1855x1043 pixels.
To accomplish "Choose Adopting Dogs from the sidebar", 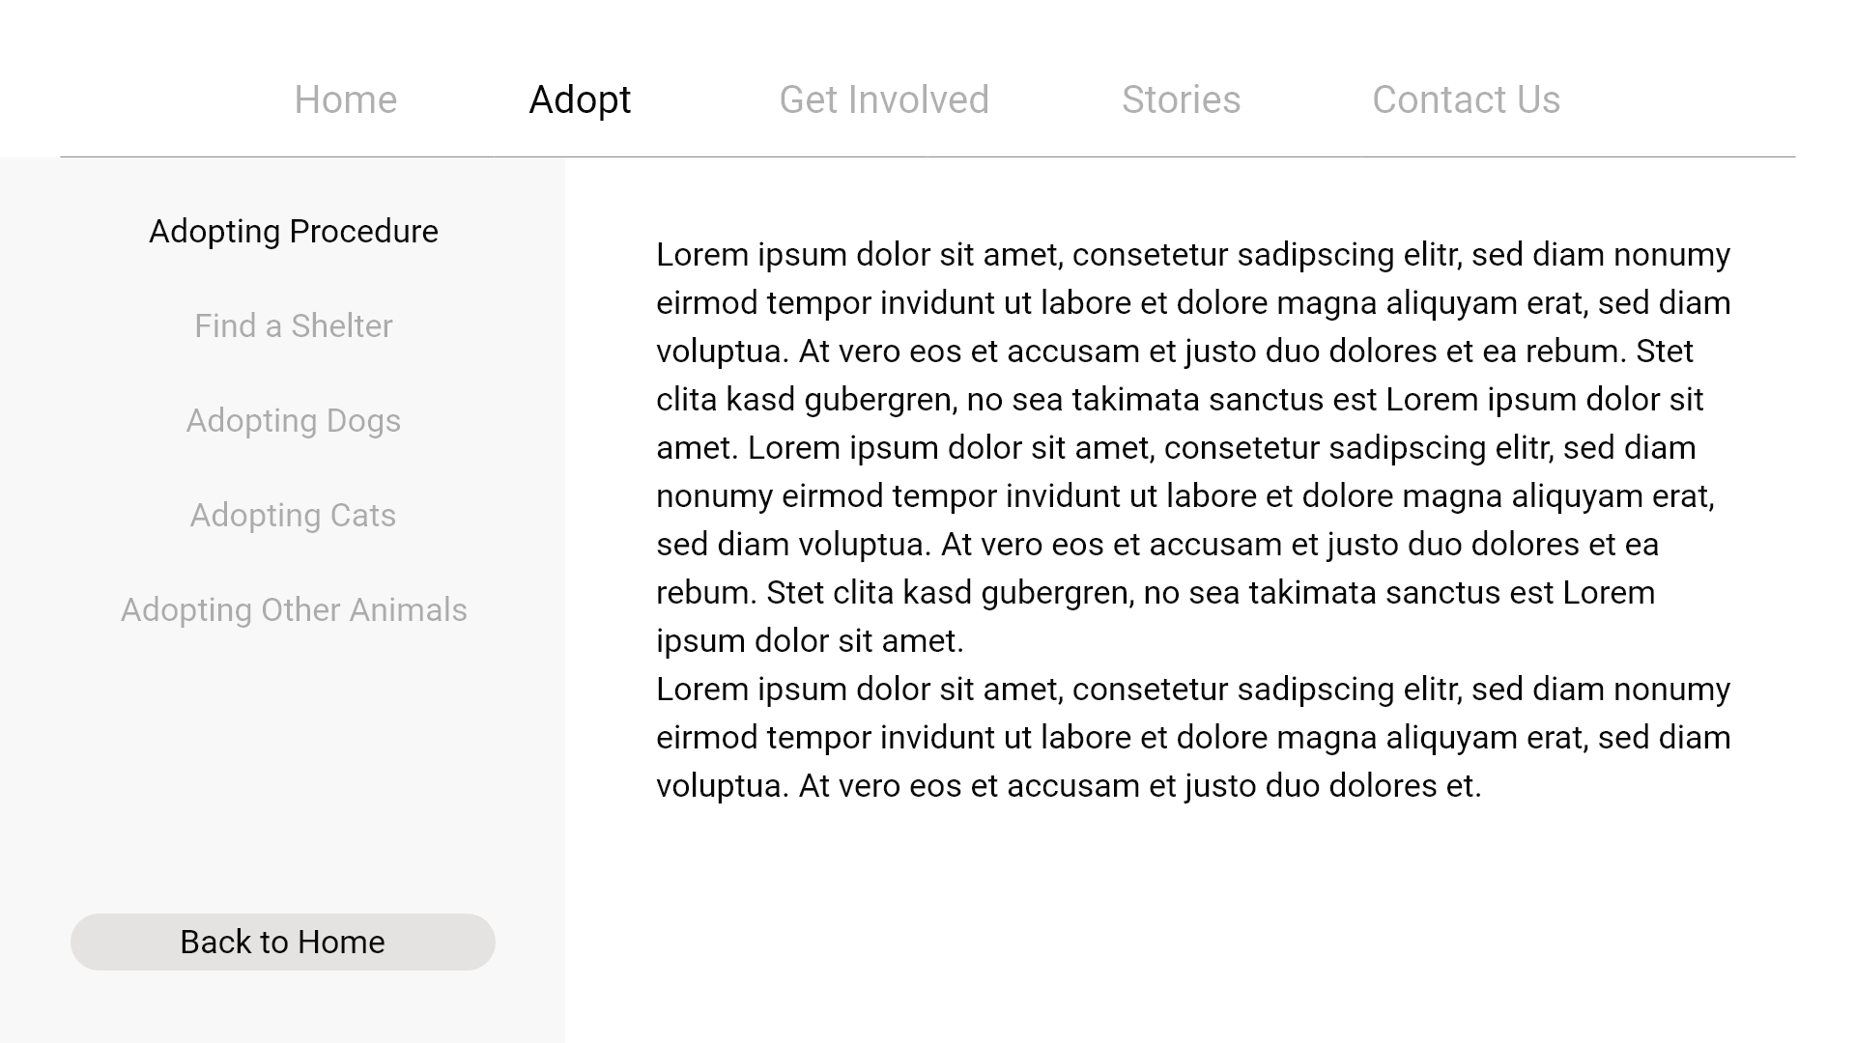I will 294,421.
